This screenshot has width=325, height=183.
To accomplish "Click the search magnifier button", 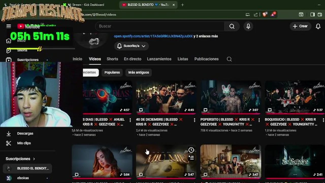I will [232, 26].
